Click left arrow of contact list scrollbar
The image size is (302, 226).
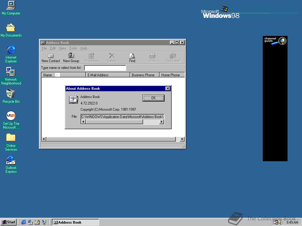44,139
